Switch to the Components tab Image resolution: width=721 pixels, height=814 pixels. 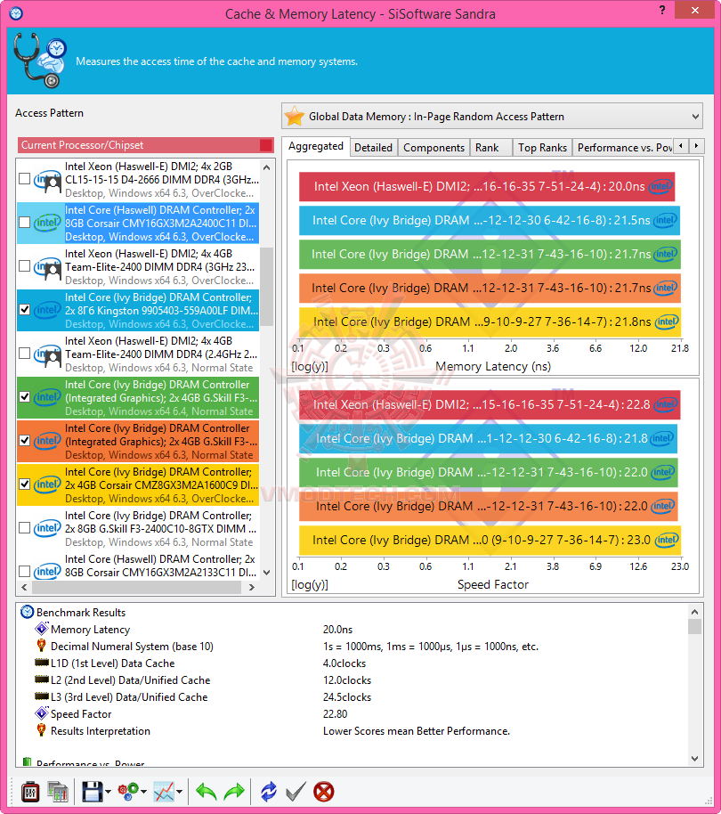tap(433, 148)
